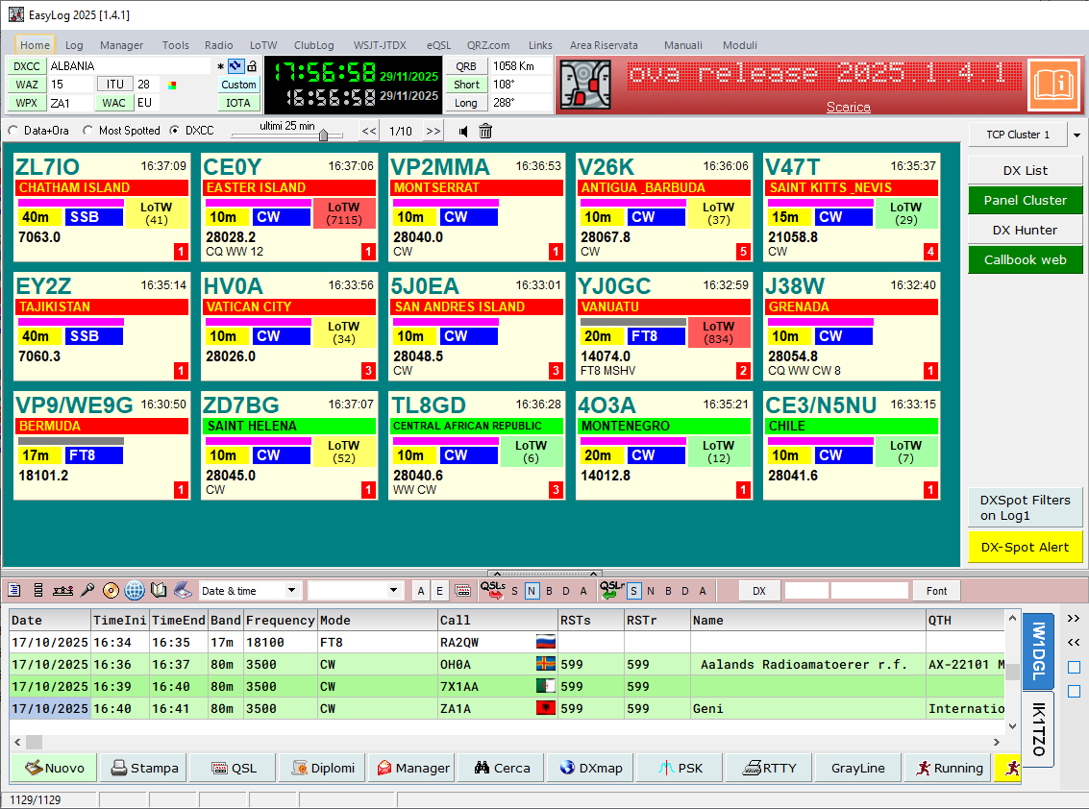Click the microphone icon in log toolbar
This screenshot has height=809, width=1089.
(87, 590)
